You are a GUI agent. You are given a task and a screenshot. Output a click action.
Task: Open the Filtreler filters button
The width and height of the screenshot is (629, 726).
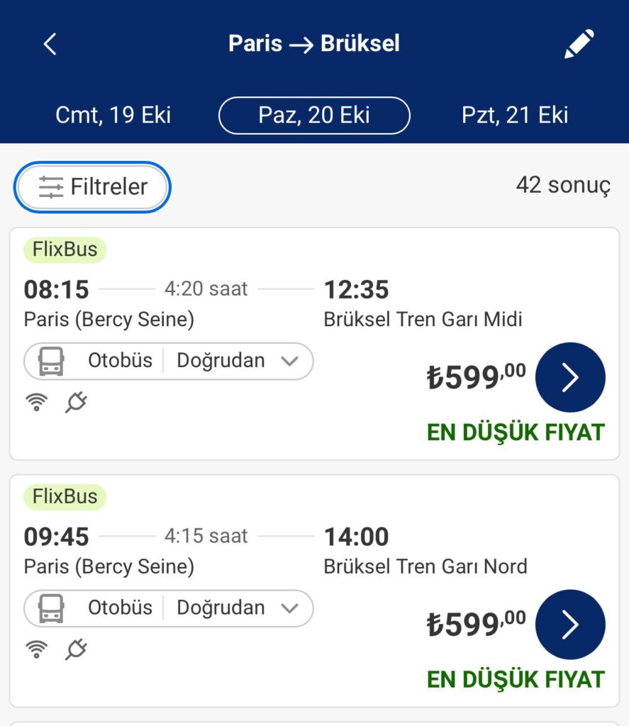click(x=92, y=187)
